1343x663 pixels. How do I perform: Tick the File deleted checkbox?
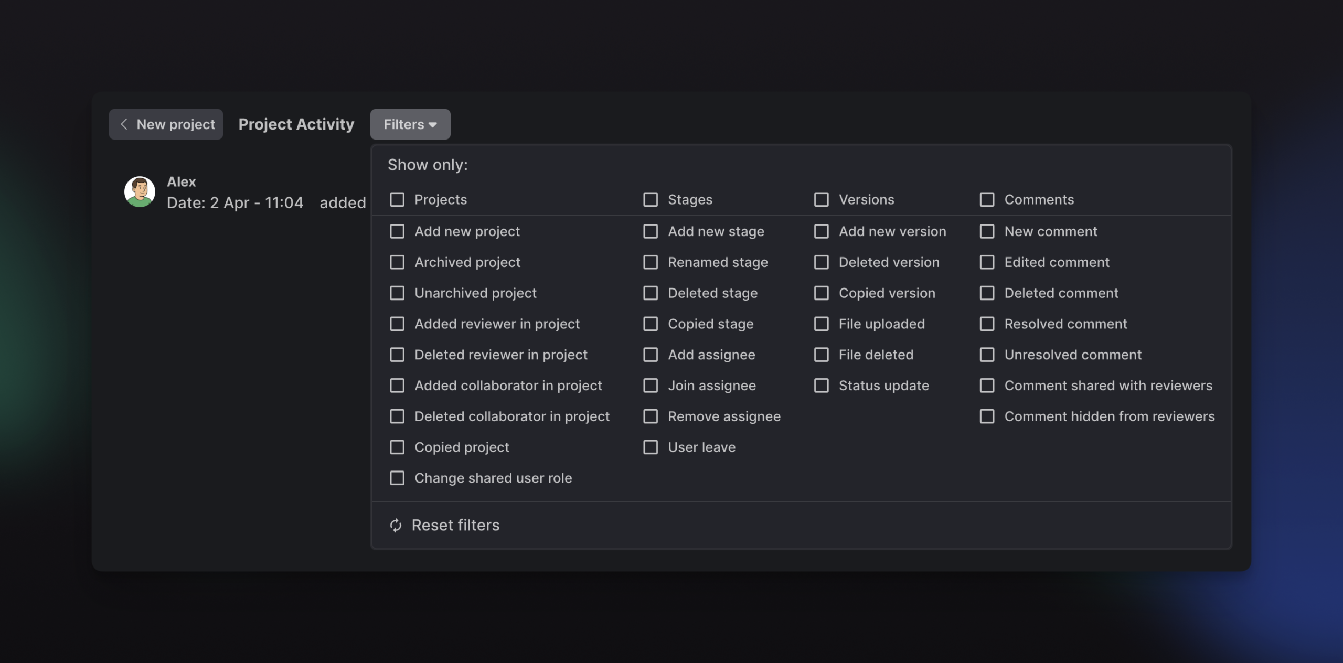tap(822, 355)
